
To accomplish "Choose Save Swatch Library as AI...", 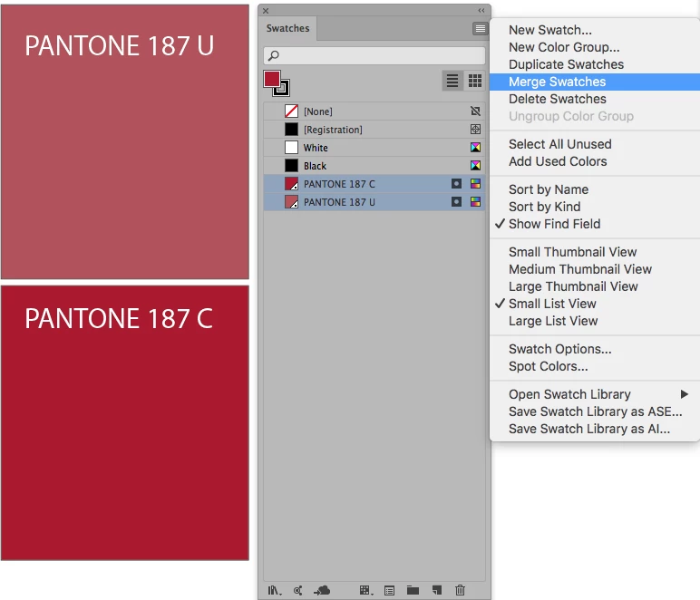I will point(595,429).
